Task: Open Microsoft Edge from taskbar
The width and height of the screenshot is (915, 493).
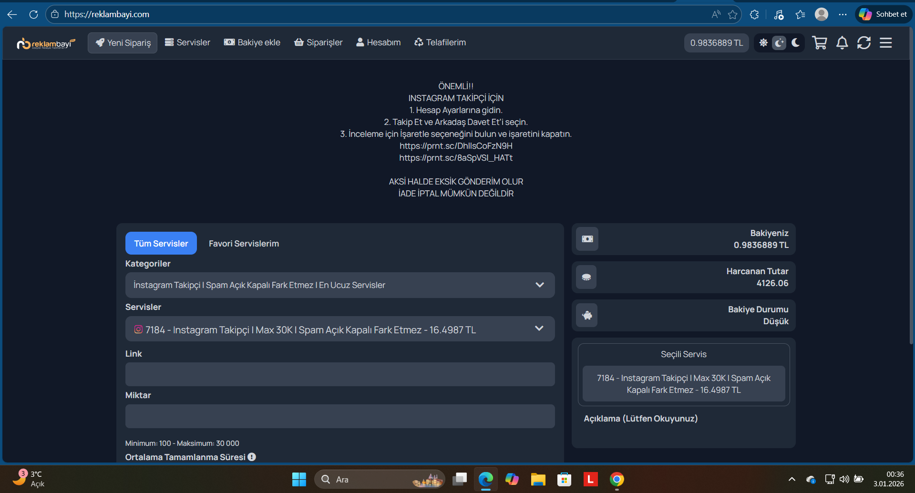Action: [x=486, y=479]
